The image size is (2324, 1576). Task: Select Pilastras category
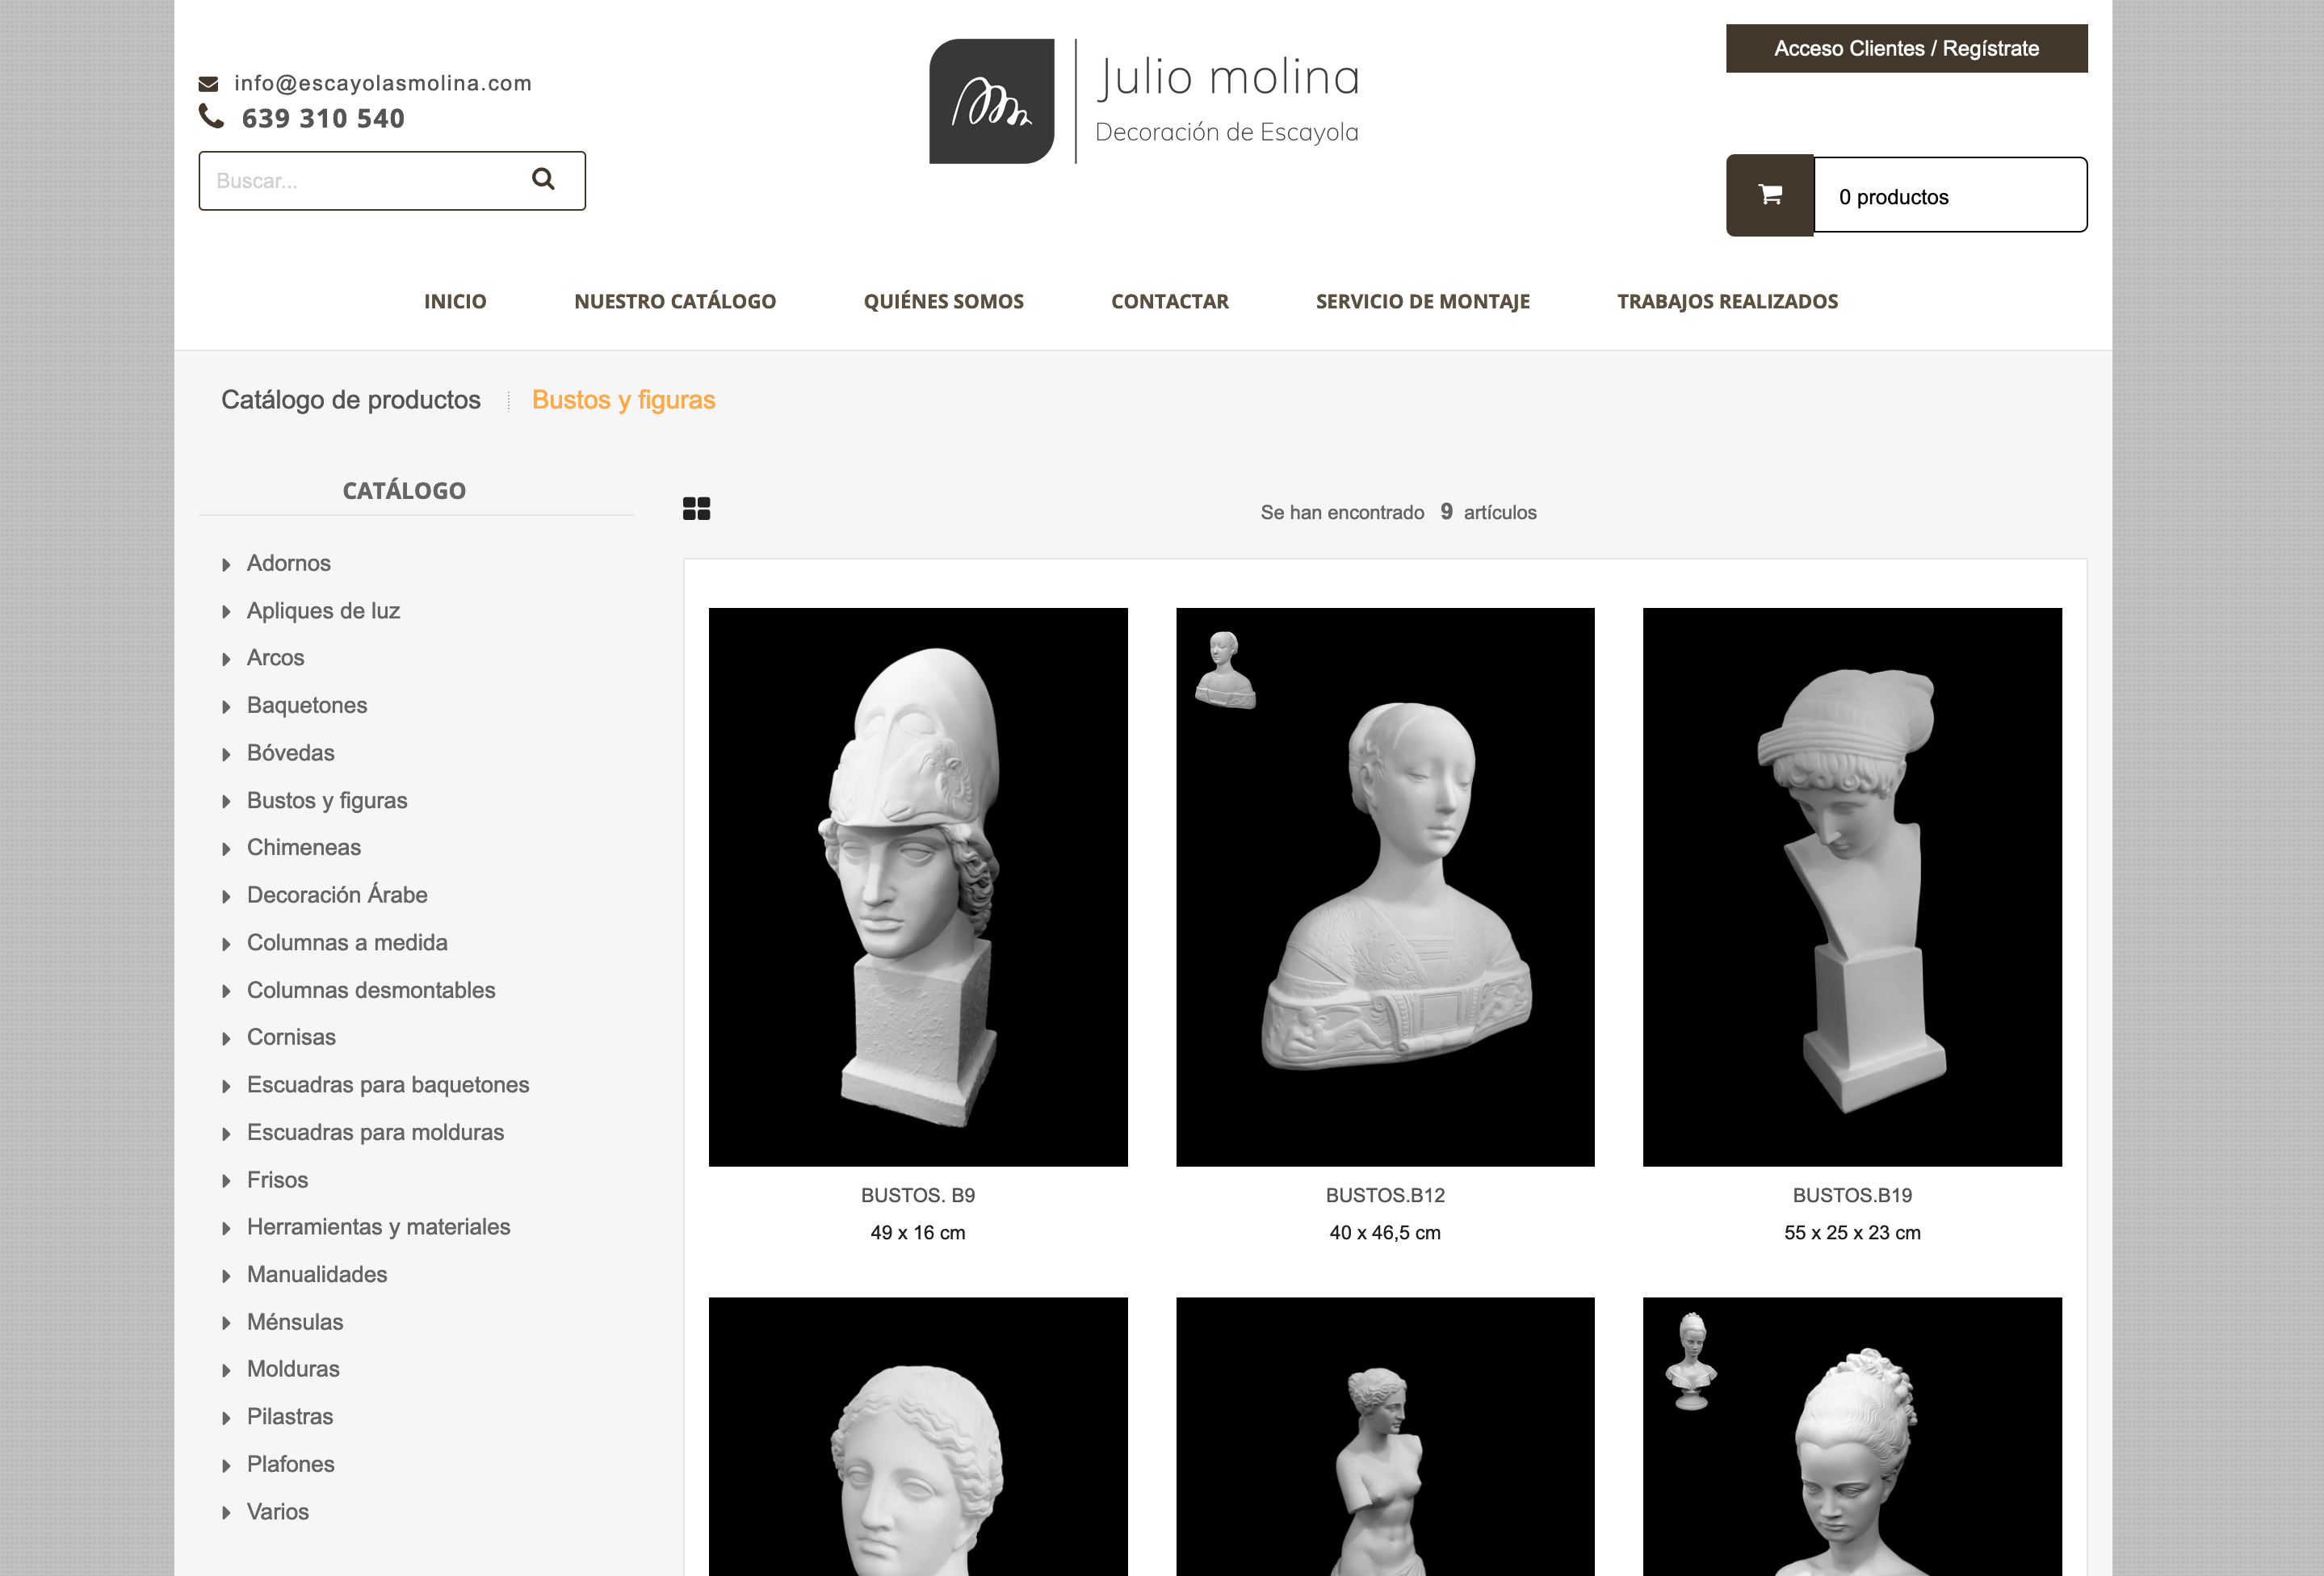pos(290,1416)
